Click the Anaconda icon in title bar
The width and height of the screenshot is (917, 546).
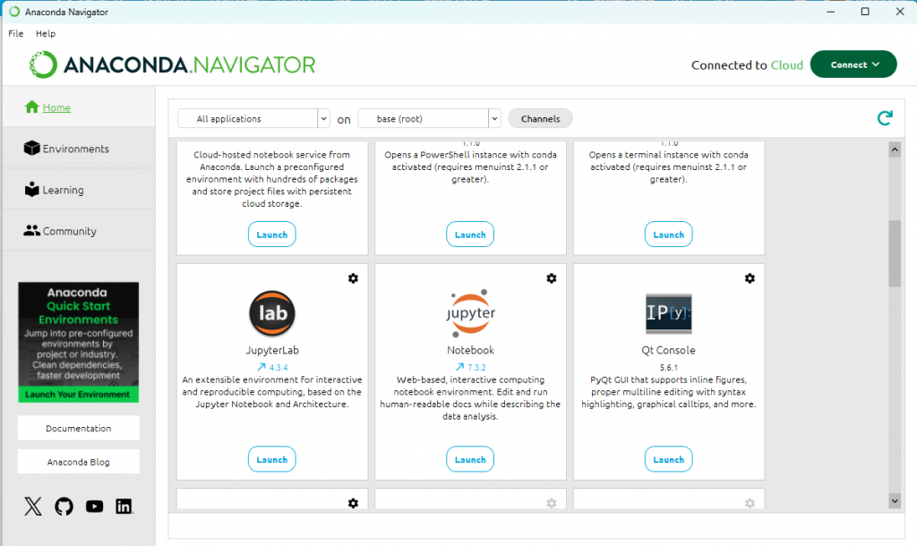tap(14, 12)
